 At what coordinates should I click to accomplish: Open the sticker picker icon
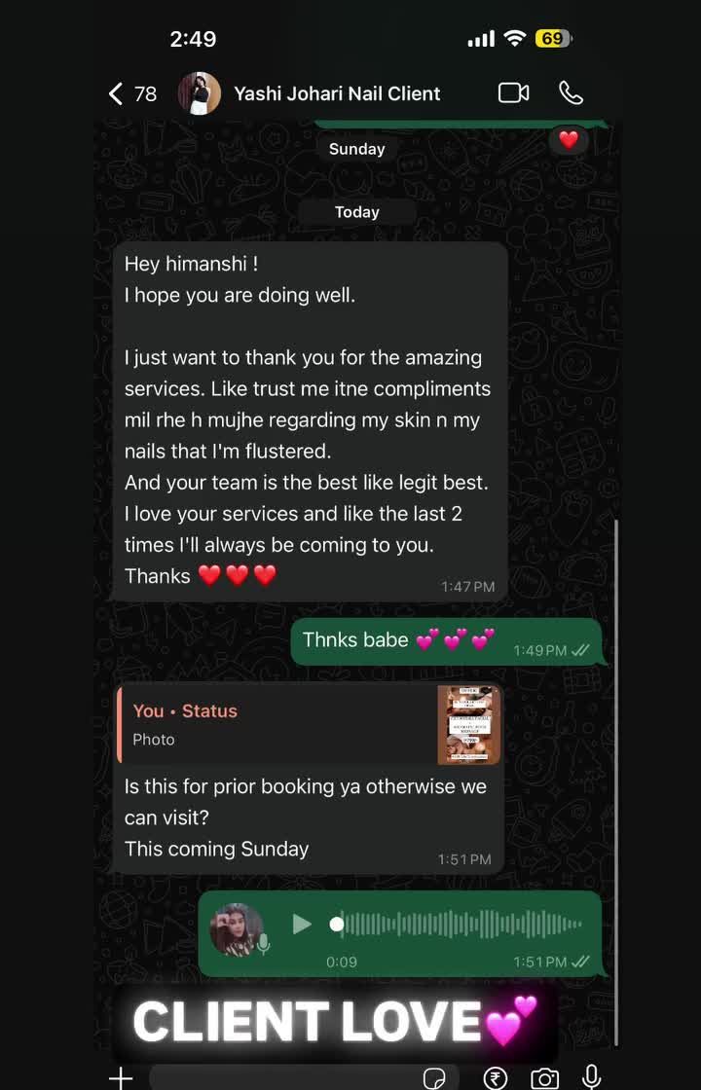tap(434, 1078)
